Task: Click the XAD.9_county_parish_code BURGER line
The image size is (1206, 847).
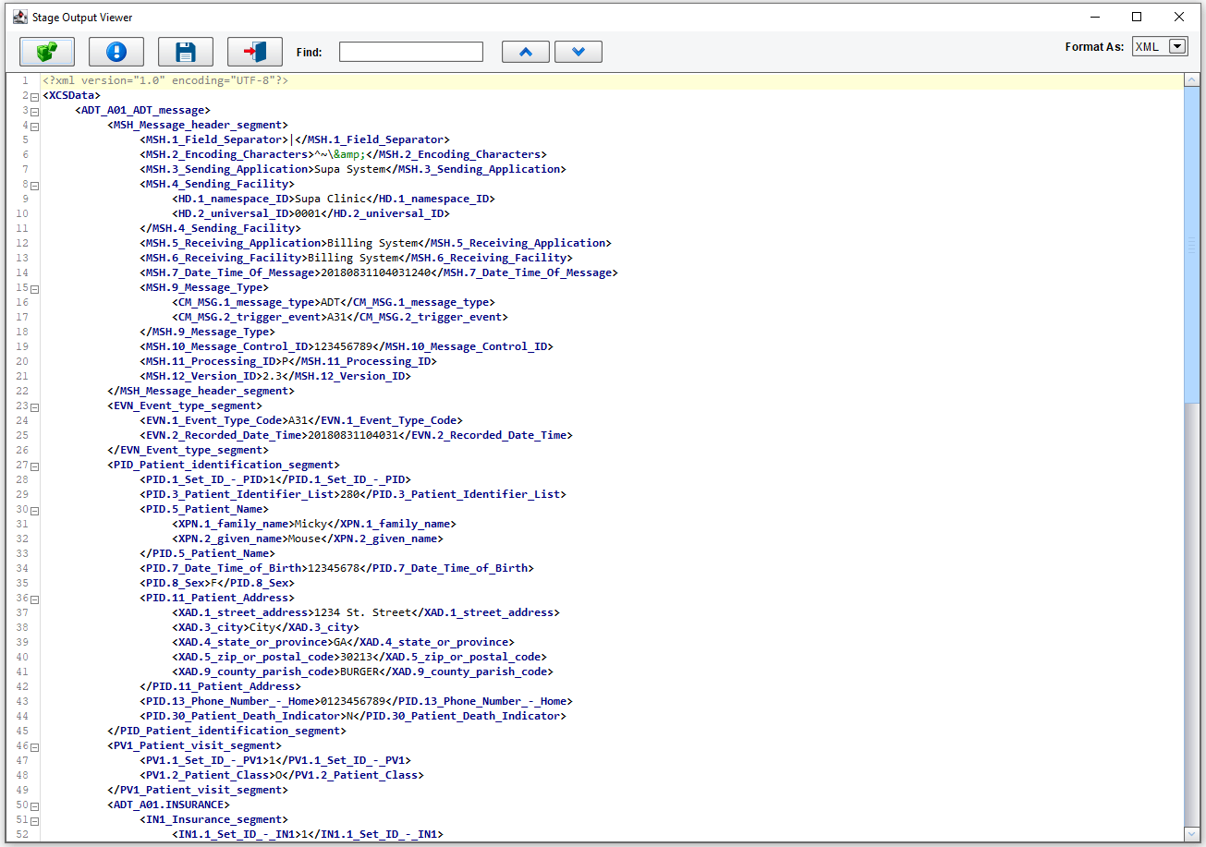Action: (362, 672)
